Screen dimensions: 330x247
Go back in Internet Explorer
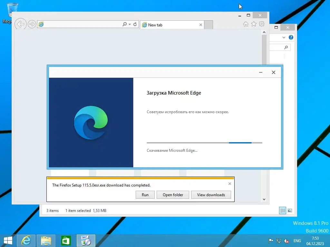pyautogui.click(x=21, y=24)
